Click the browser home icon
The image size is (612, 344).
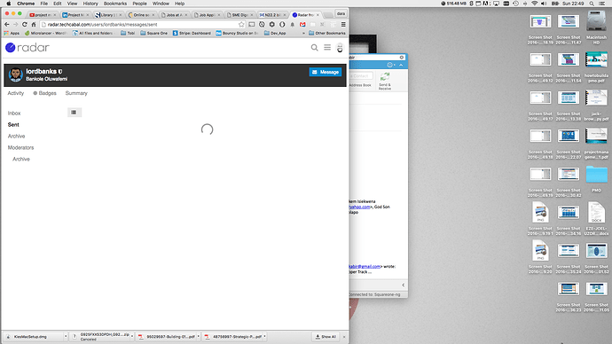34,24
